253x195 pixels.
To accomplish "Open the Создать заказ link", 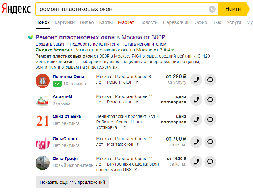I will tap(50, 44).
